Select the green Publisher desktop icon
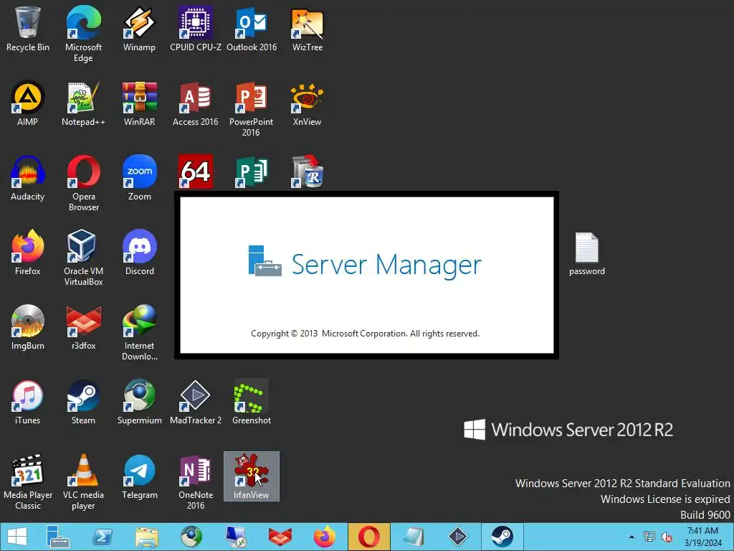 [252, 171]
